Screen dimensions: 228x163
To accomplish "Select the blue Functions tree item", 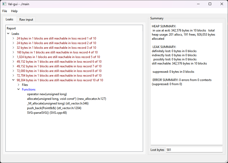I will point(29,89).
